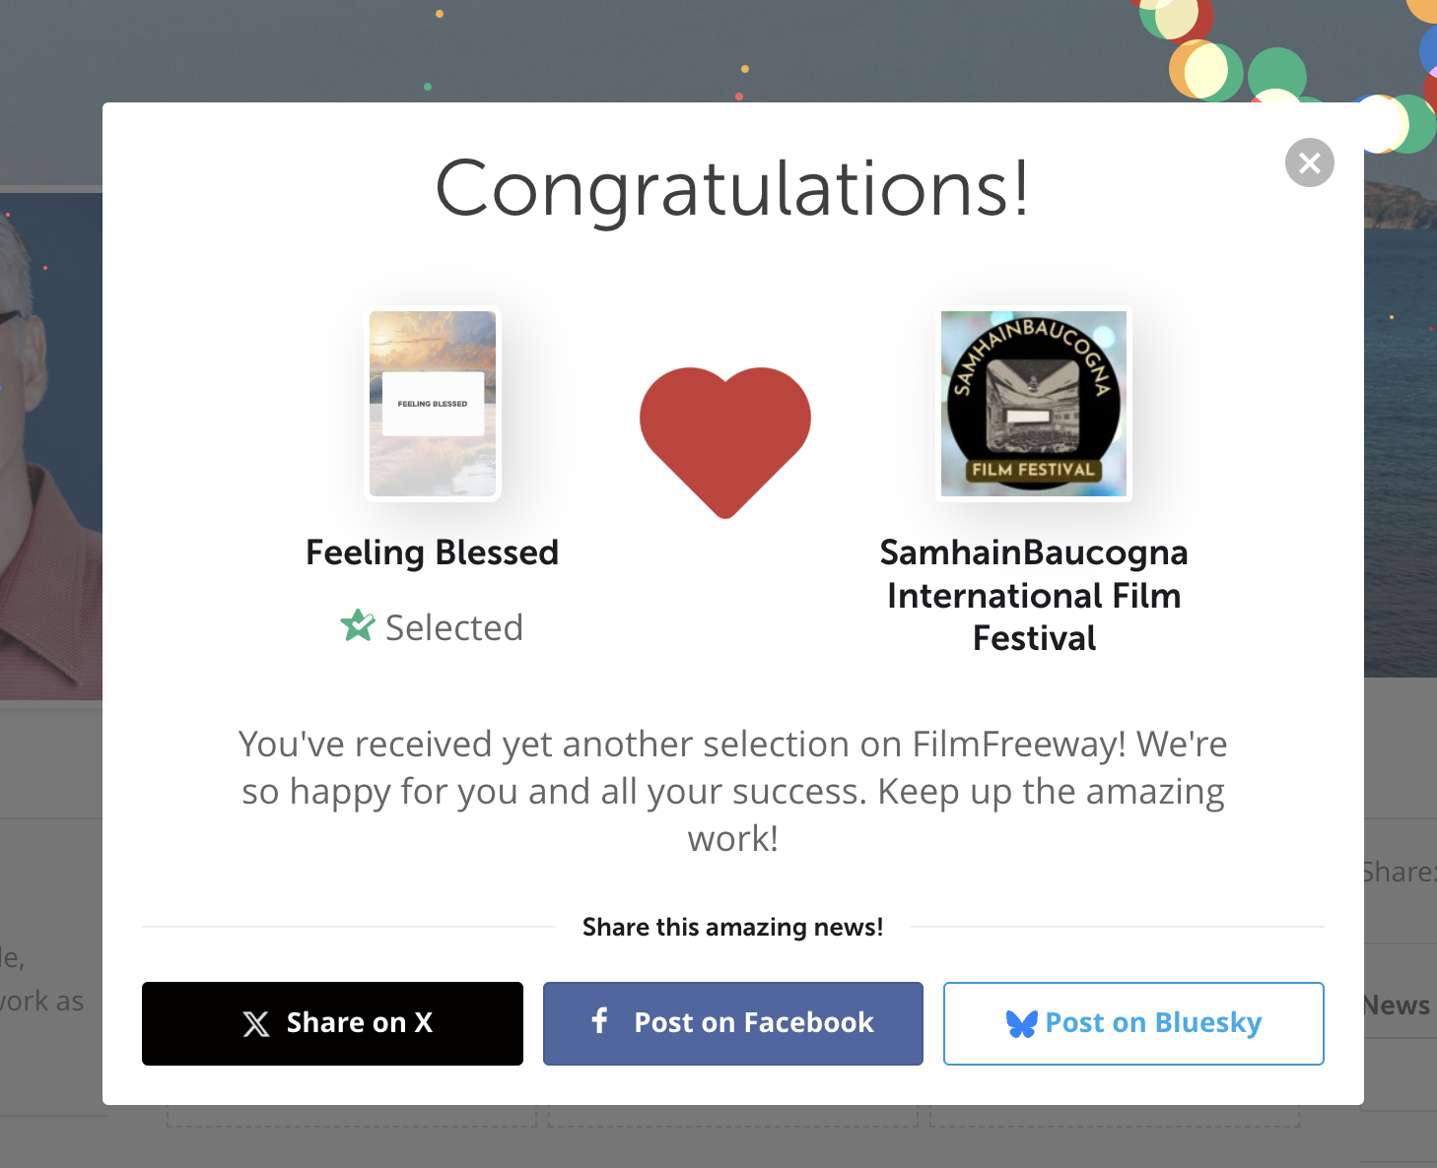Click the X logo icon

pos(256,1024)
